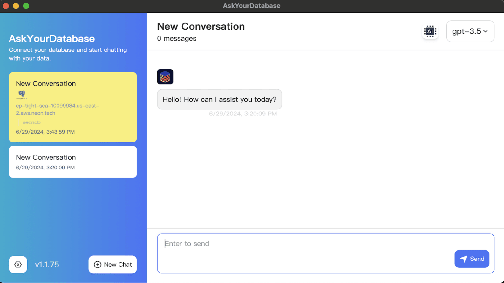Image resolution: width=504 pixels, height=283 pixels.
Task: Open the gpt-3.5 model dropdown
Action: (x=470, y=31)
